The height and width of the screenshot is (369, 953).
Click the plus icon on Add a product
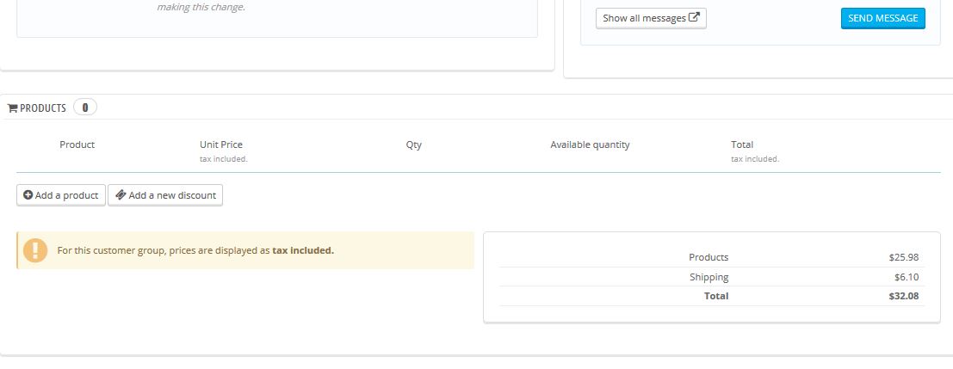(28, 195)
